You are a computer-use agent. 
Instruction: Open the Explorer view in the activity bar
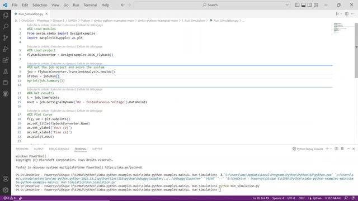point(6,15)
